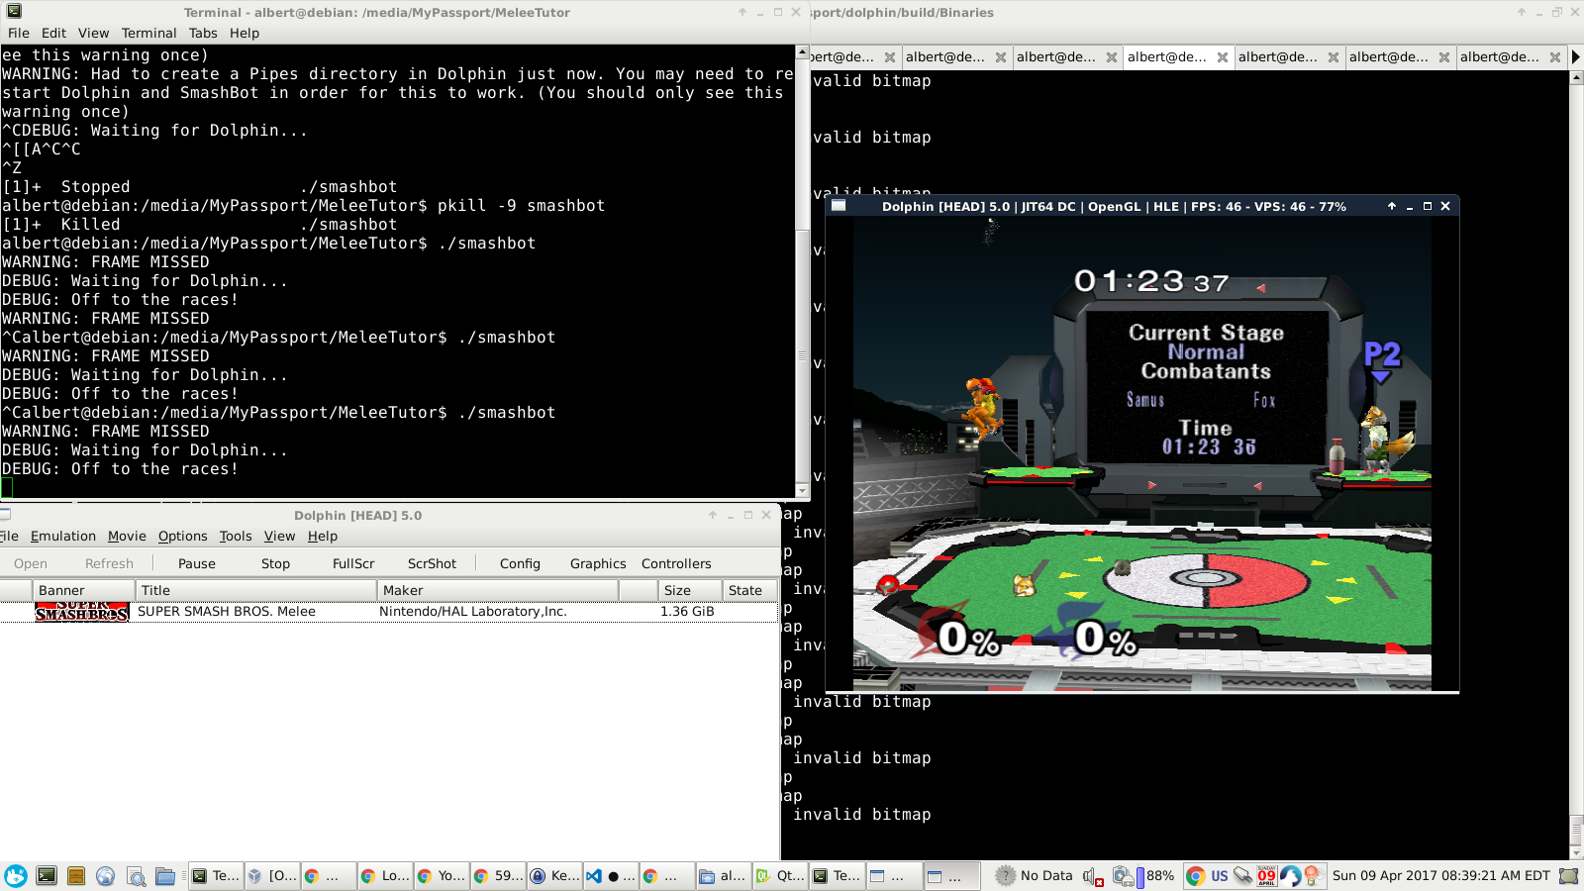Open Dolphin Config settings
The width and height of the screenshot is (1584, 891).
point(520,563)
